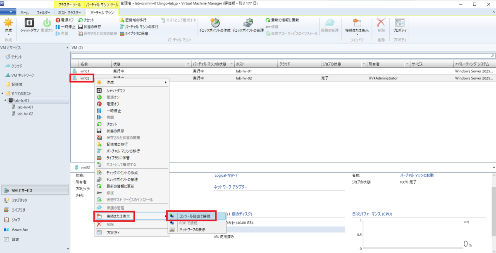Screen dimensions: 496x253
Task: Select host lab-hv-02 in the tree
Action: click(x=25, y=114)
